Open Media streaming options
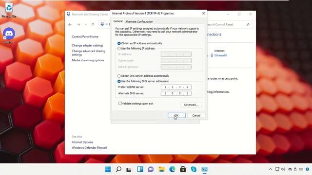This screenshot has height=175, width=312. coord(88,60)
